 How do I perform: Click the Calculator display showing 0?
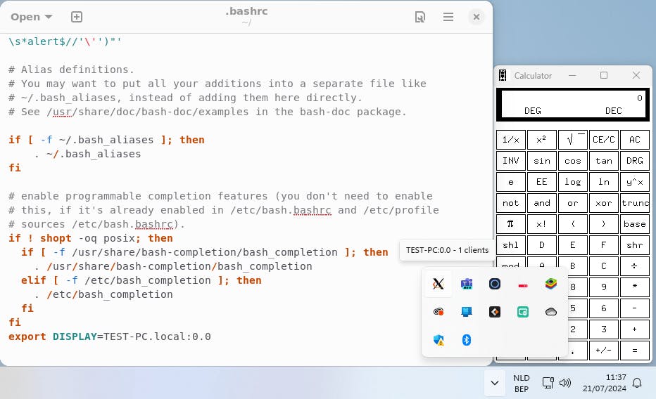573,105
